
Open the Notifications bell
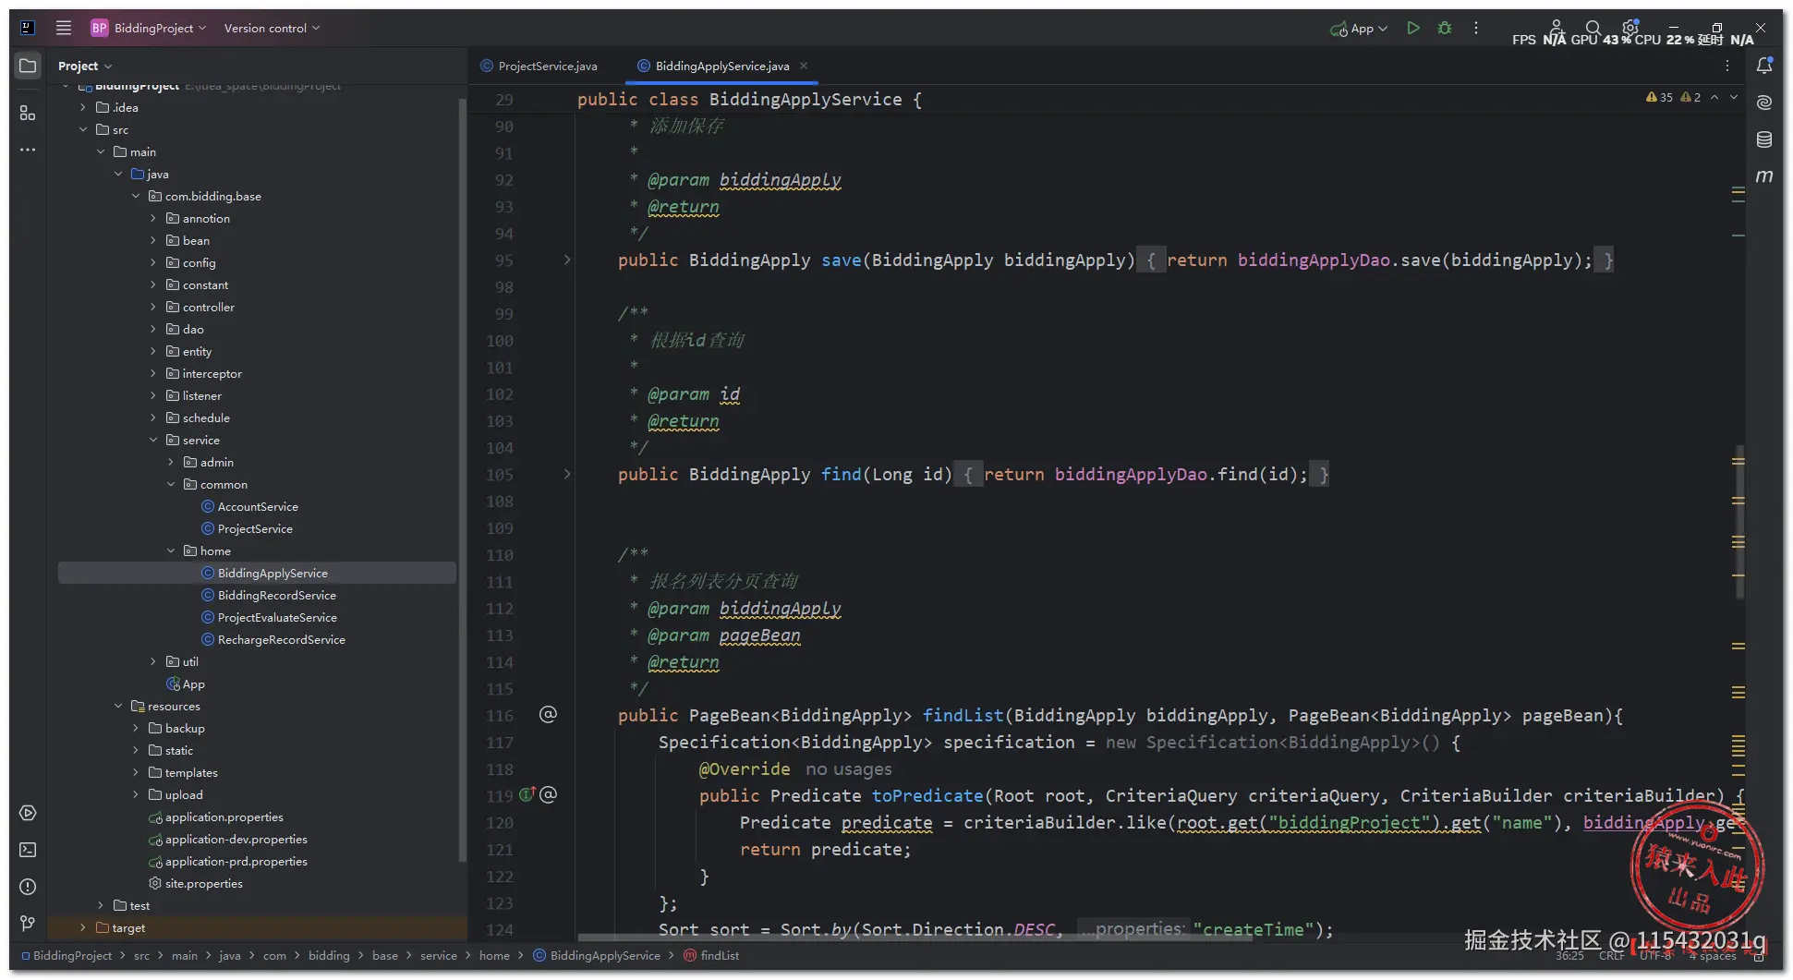tap(1764, 66)
